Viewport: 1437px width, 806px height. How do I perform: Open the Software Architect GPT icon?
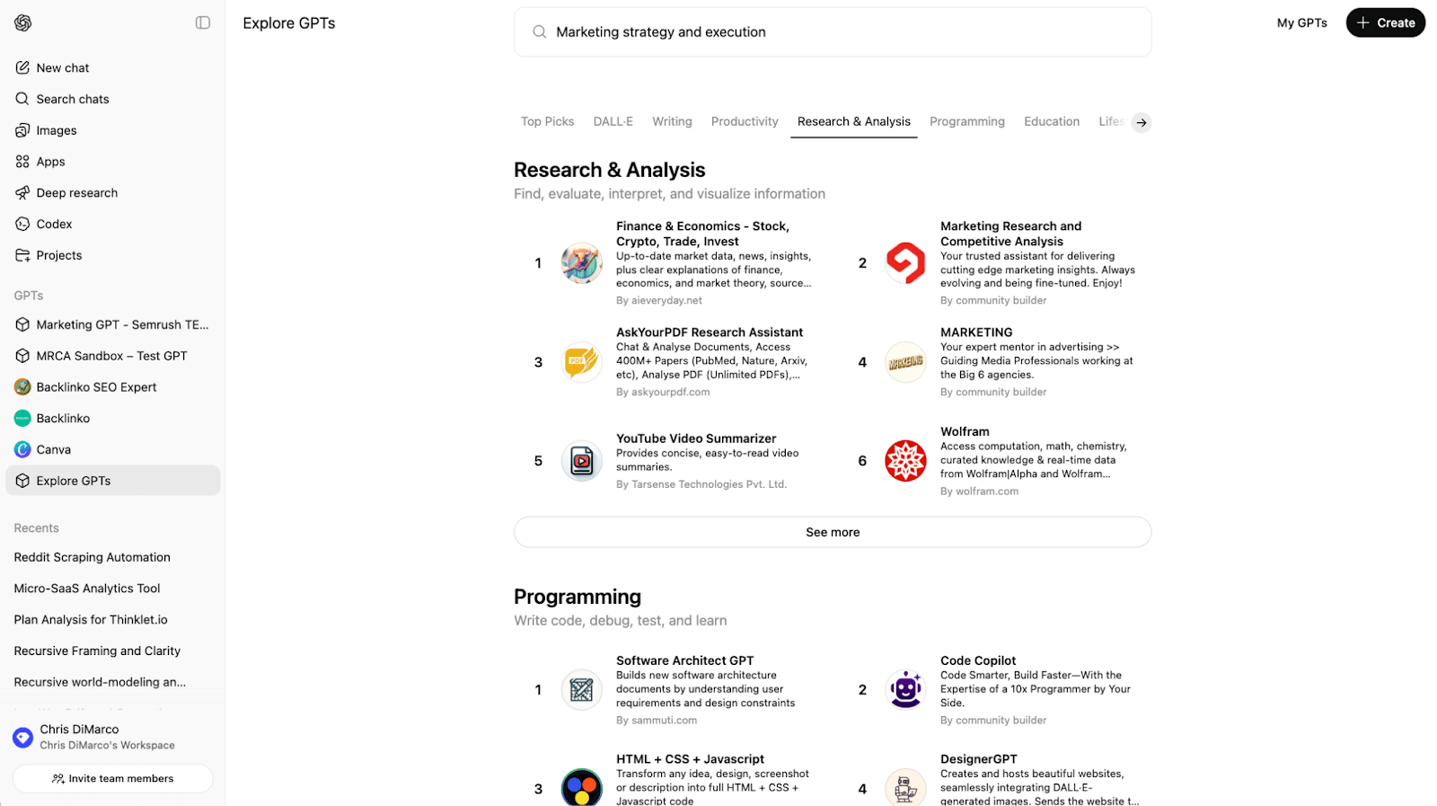582,690
